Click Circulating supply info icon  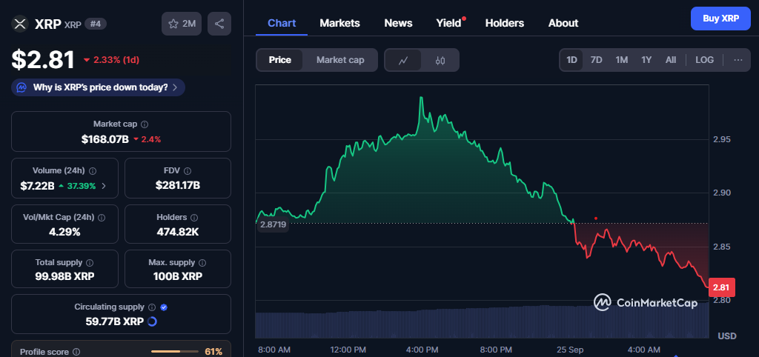click(x=151, y=307)
